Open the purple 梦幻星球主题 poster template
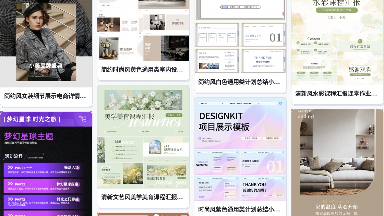This screenshot has width=384, height=216. coord(46,164)
